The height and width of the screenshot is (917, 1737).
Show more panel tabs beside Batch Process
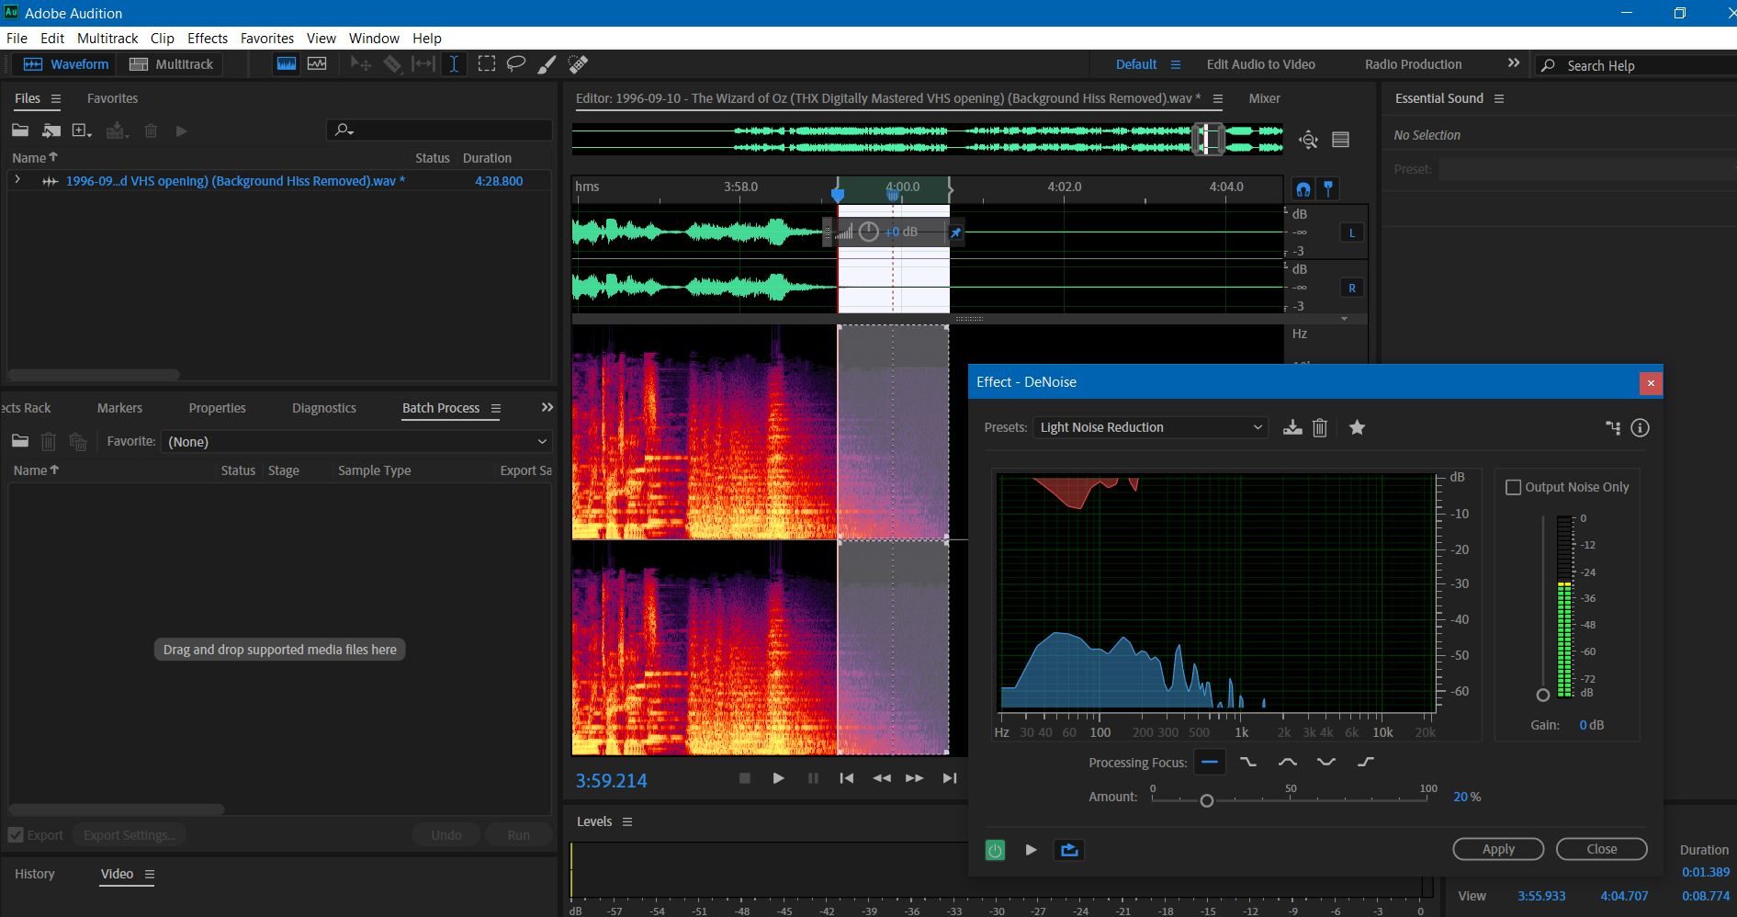(x=547, y=407)
